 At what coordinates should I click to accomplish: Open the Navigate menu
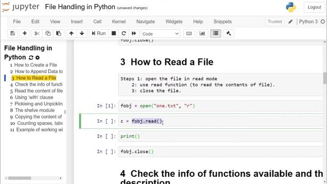point(146,21)
